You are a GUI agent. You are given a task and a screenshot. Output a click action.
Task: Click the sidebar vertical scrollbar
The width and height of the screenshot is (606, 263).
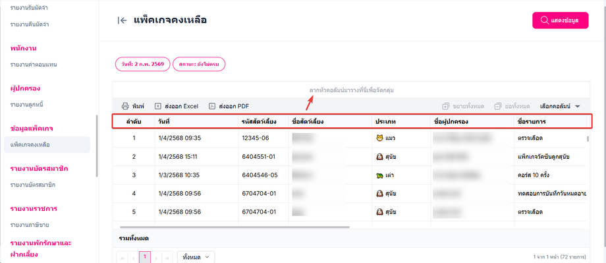pos(97,146)
